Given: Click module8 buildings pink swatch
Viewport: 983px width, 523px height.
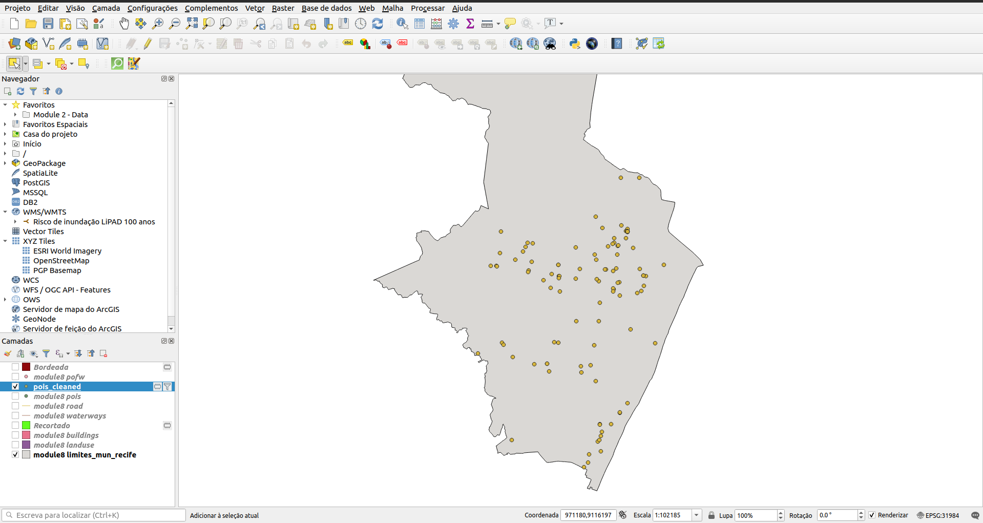Looking at the screenshot, I should click(x=26, y=435).
